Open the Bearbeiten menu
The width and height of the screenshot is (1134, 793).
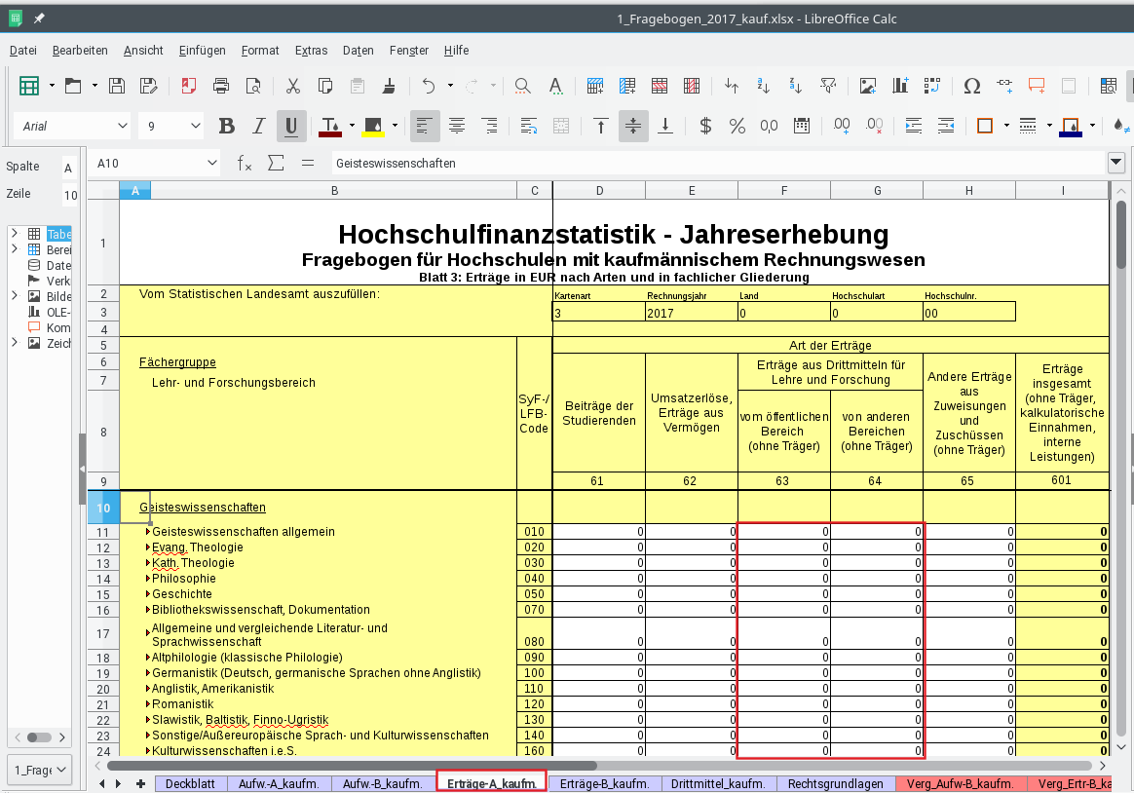(80, 50)
